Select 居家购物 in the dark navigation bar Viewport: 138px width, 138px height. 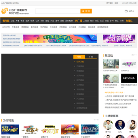[69, 21]
